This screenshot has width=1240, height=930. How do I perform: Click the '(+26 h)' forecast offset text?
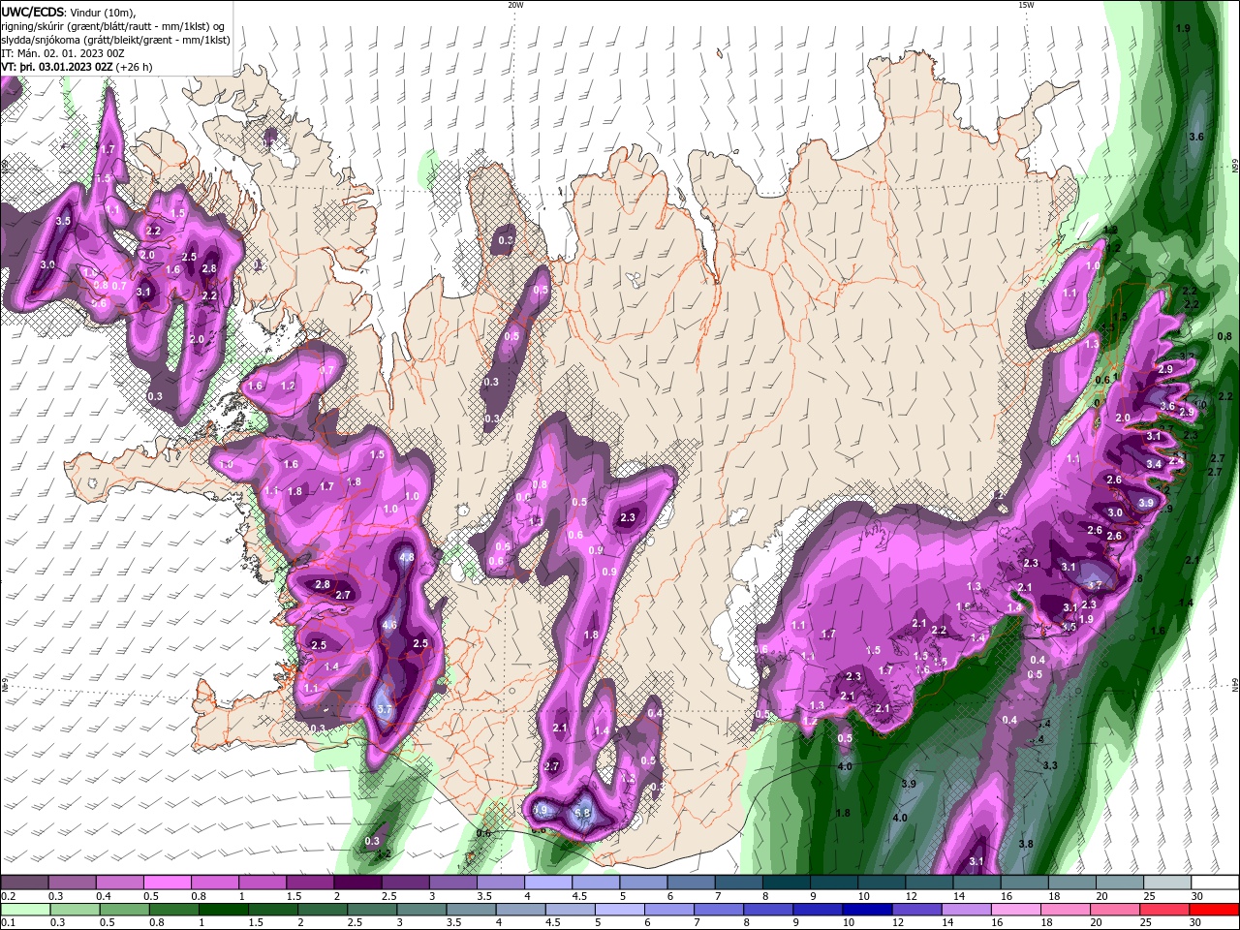[x=133, y=67]
